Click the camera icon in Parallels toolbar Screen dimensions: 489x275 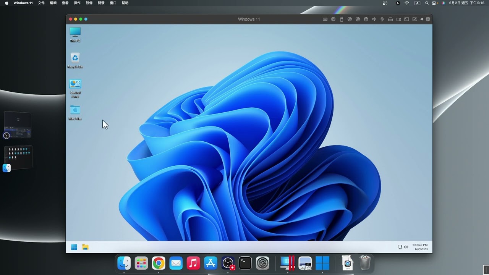[398, 19]
